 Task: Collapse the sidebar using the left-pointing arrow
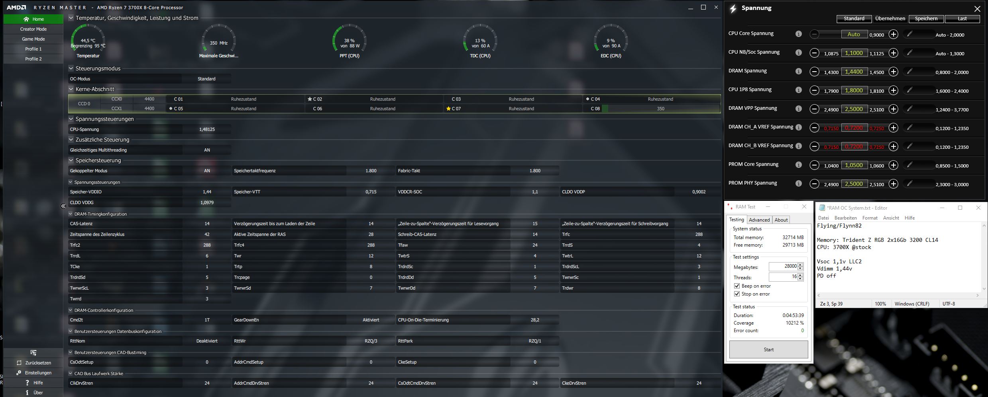63,205
